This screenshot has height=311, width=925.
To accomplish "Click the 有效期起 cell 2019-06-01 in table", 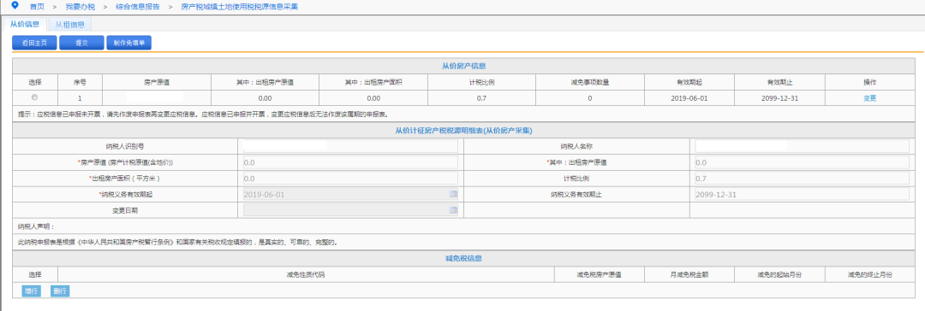I will [689, 97].
